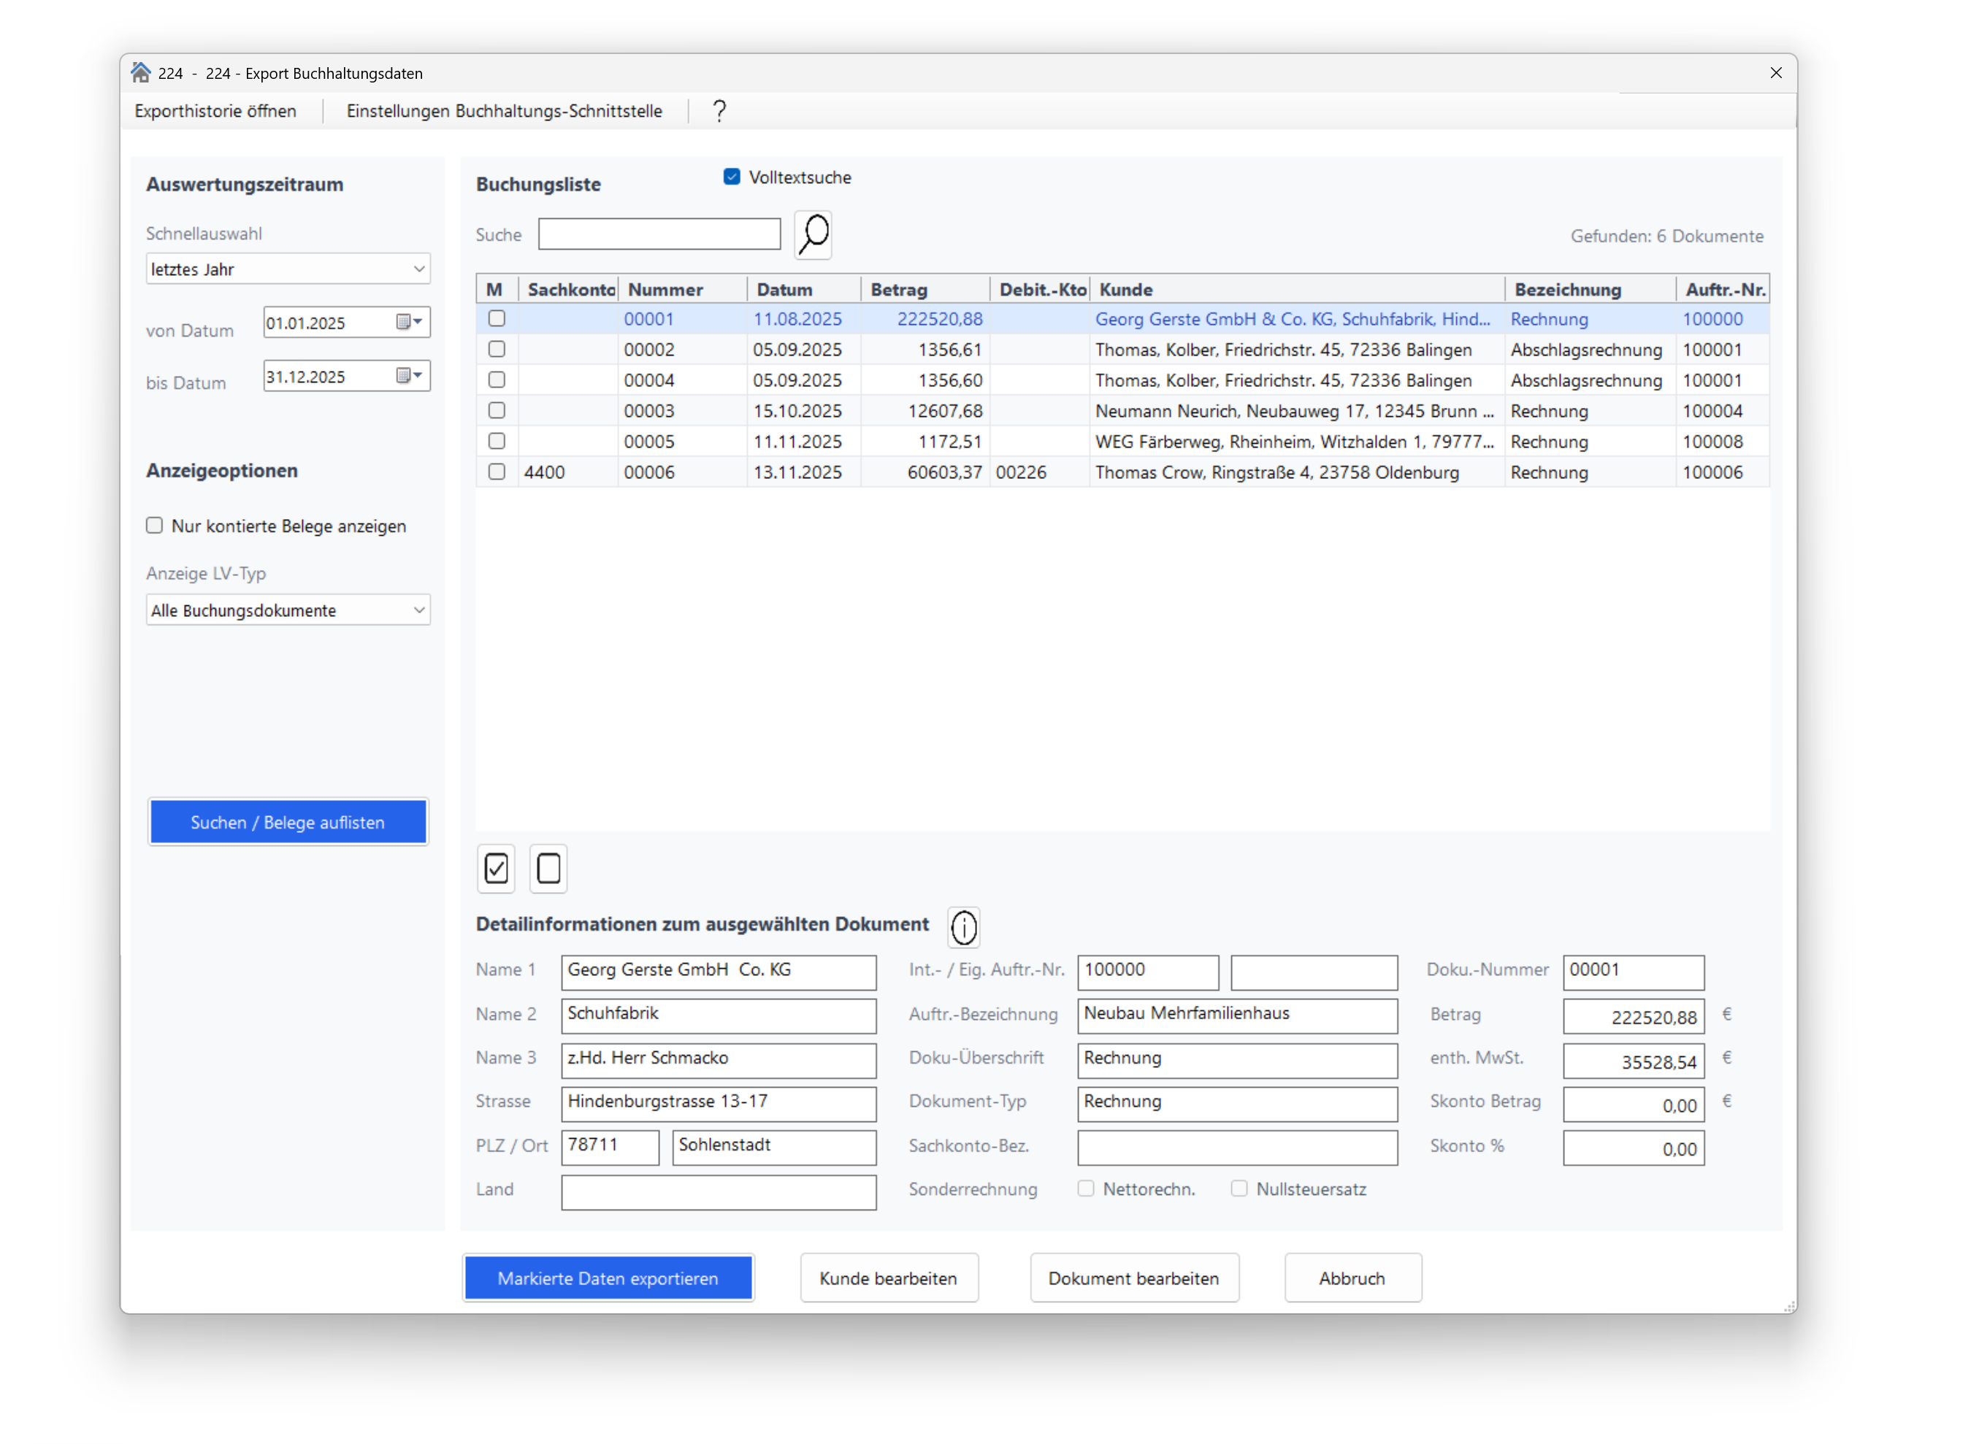
Task: Disable the Volltextsuche checkbox
Action: coord(732,177)
